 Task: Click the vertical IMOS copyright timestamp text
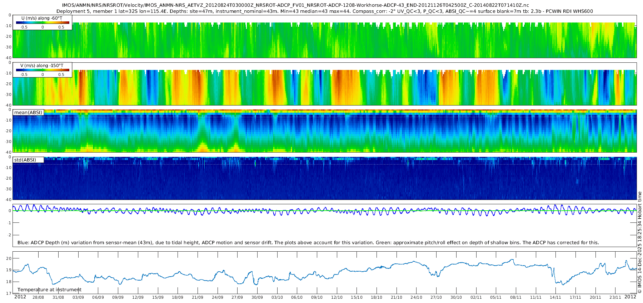(639, 242)
